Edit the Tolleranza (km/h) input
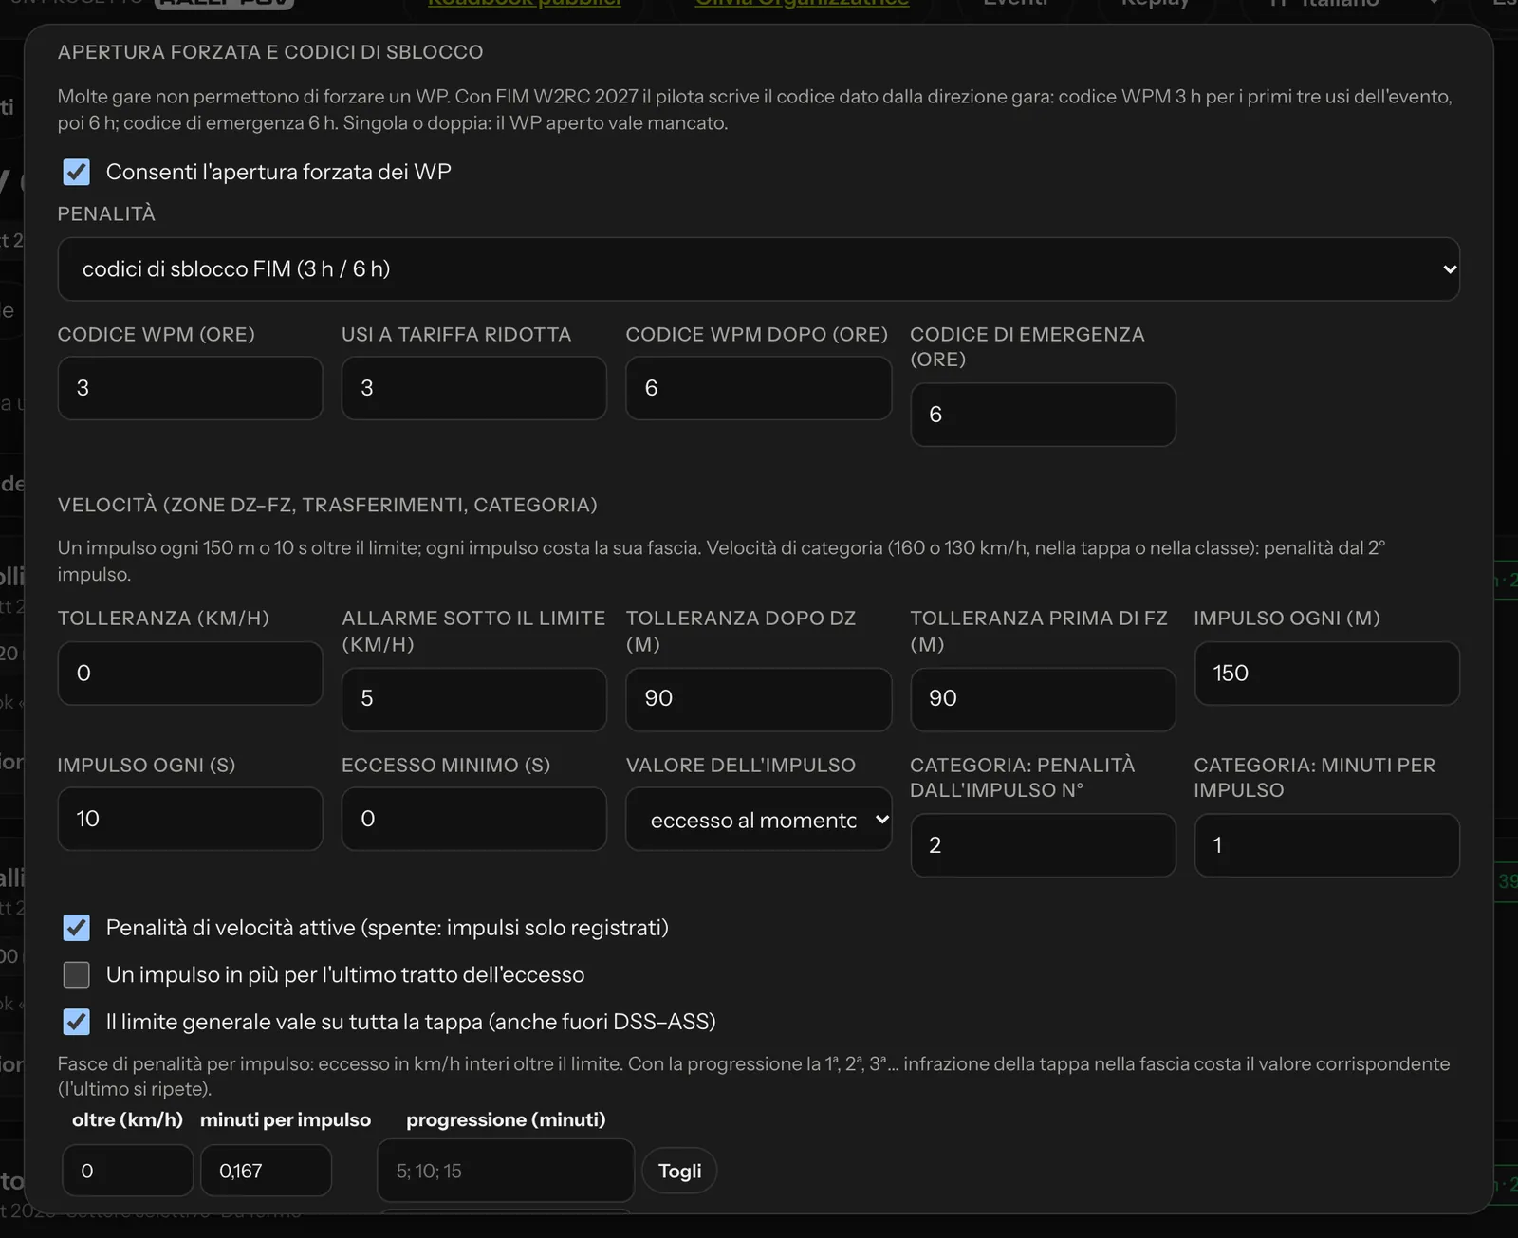 coord(190,674)
